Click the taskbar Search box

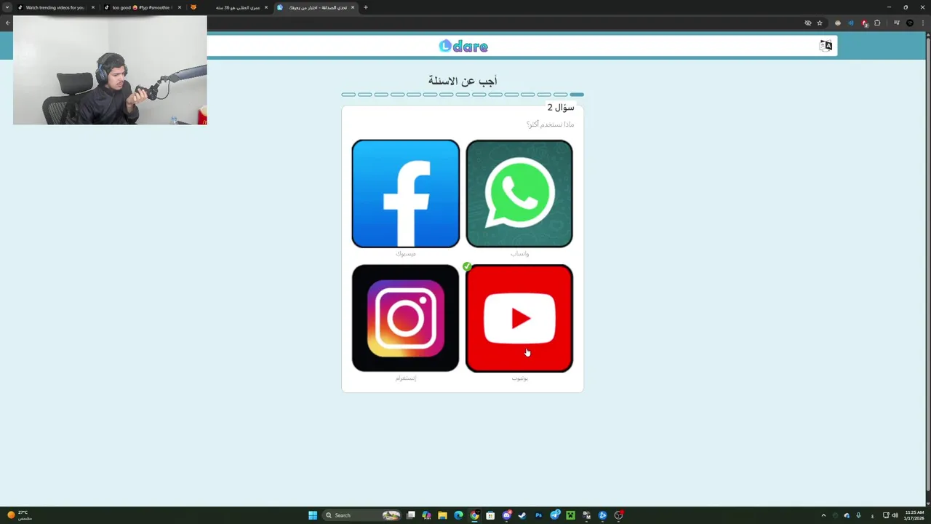(364, 515)
